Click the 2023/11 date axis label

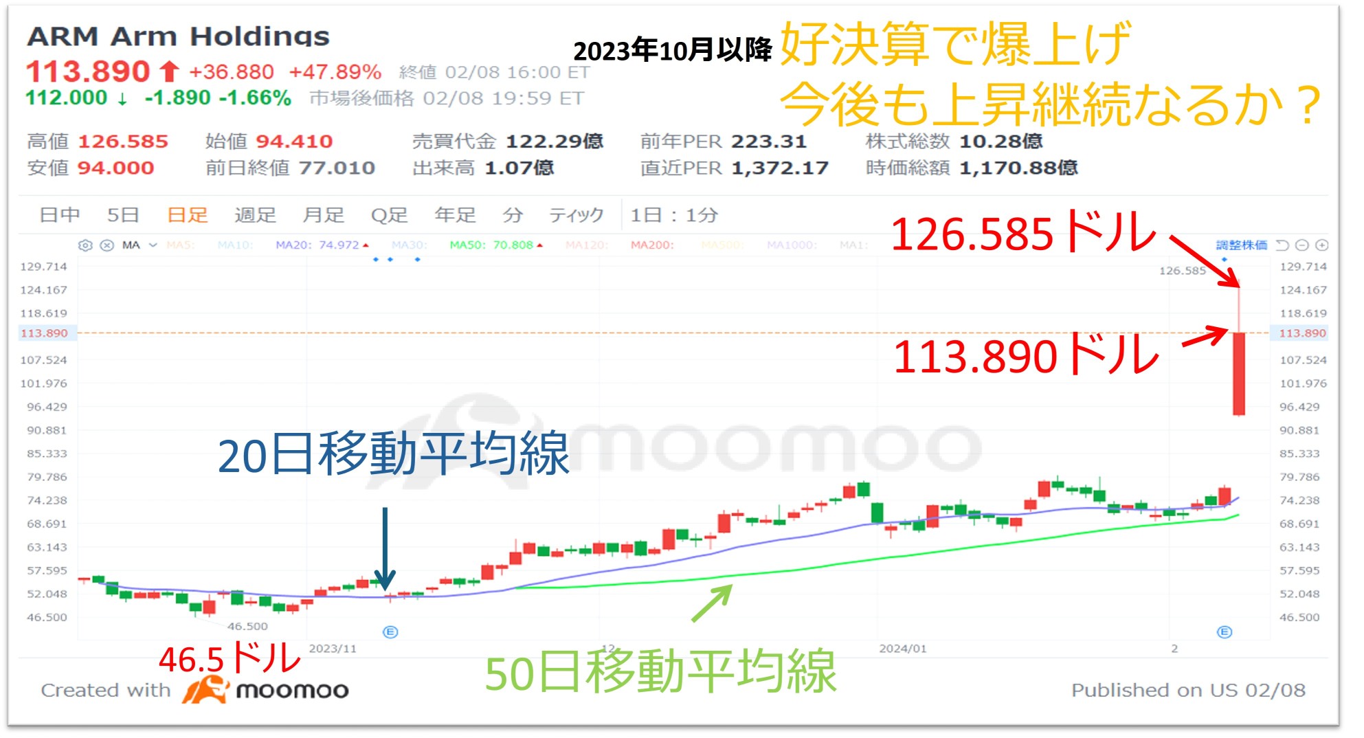[x=333, y=649]
